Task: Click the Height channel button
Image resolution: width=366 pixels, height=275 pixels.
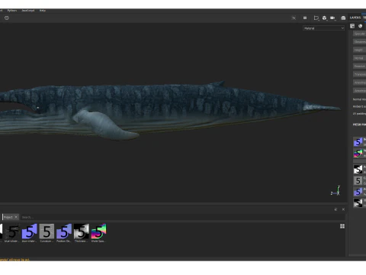Action: point(359,50)
